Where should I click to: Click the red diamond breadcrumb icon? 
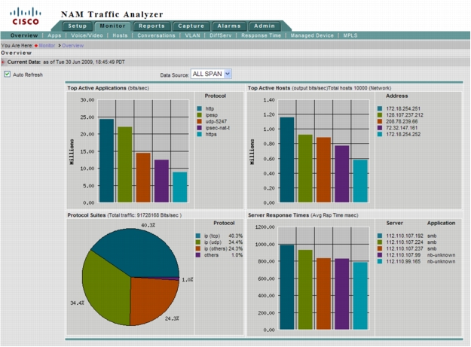click(x=36, y=46)
